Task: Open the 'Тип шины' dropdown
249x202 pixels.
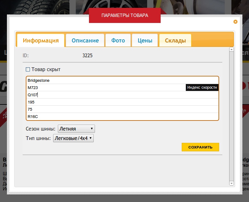Action: (x=73, y=138)
